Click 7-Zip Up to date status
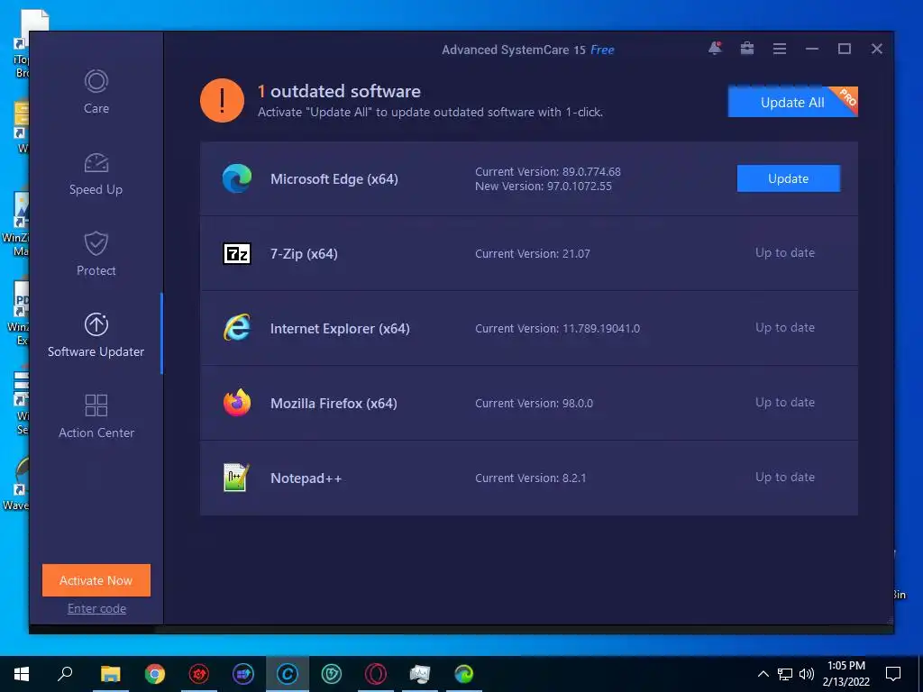 point(785,252)
